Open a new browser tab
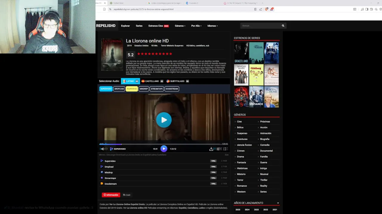This screenshot has height=214, width=382. coord(263,3)
